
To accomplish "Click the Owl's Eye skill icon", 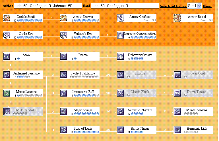I will [x=7, y=35].
